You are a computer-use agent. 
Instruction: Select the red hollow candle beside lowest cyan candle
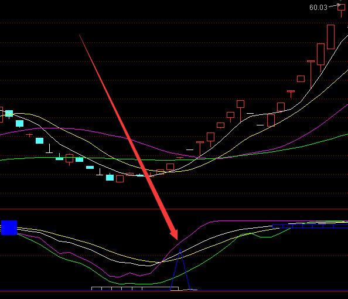pyautogui.click(x=120, y=179)
